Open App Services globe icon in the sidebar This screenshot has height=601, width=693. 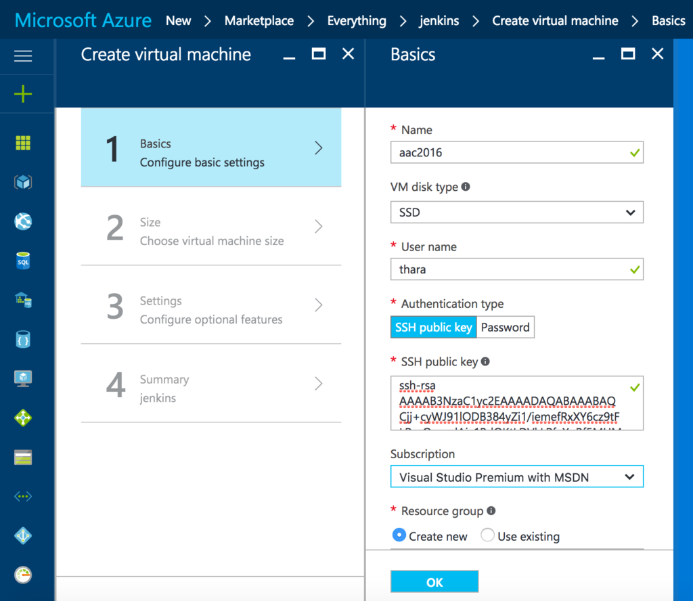(x=23, y=221)
